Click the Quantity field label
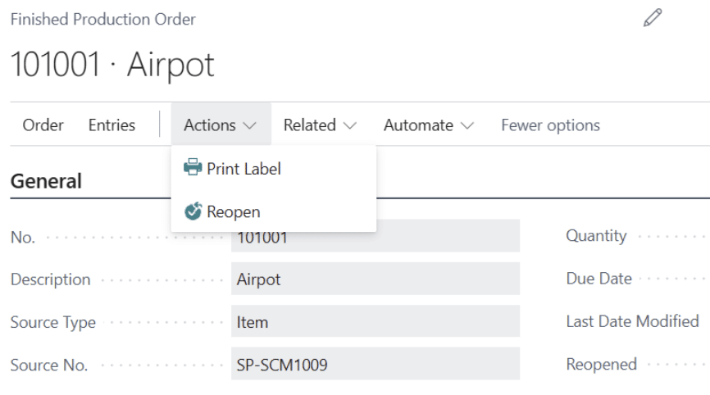Image resolution: width=710 pixels, height=395 pixels. pyautogui.click(x=596, y=236)
